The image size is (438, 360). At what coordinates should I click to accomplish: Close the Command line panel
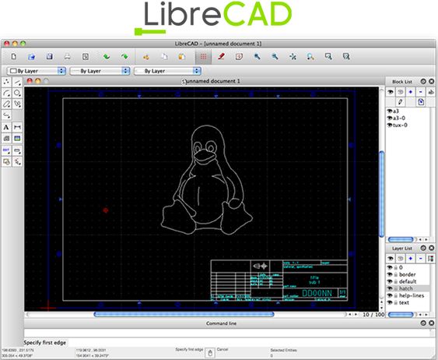432,323
